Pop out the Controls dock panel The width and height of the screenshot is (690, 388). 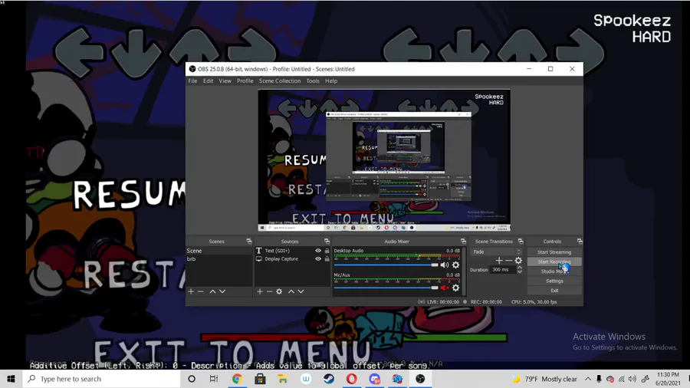580,241
